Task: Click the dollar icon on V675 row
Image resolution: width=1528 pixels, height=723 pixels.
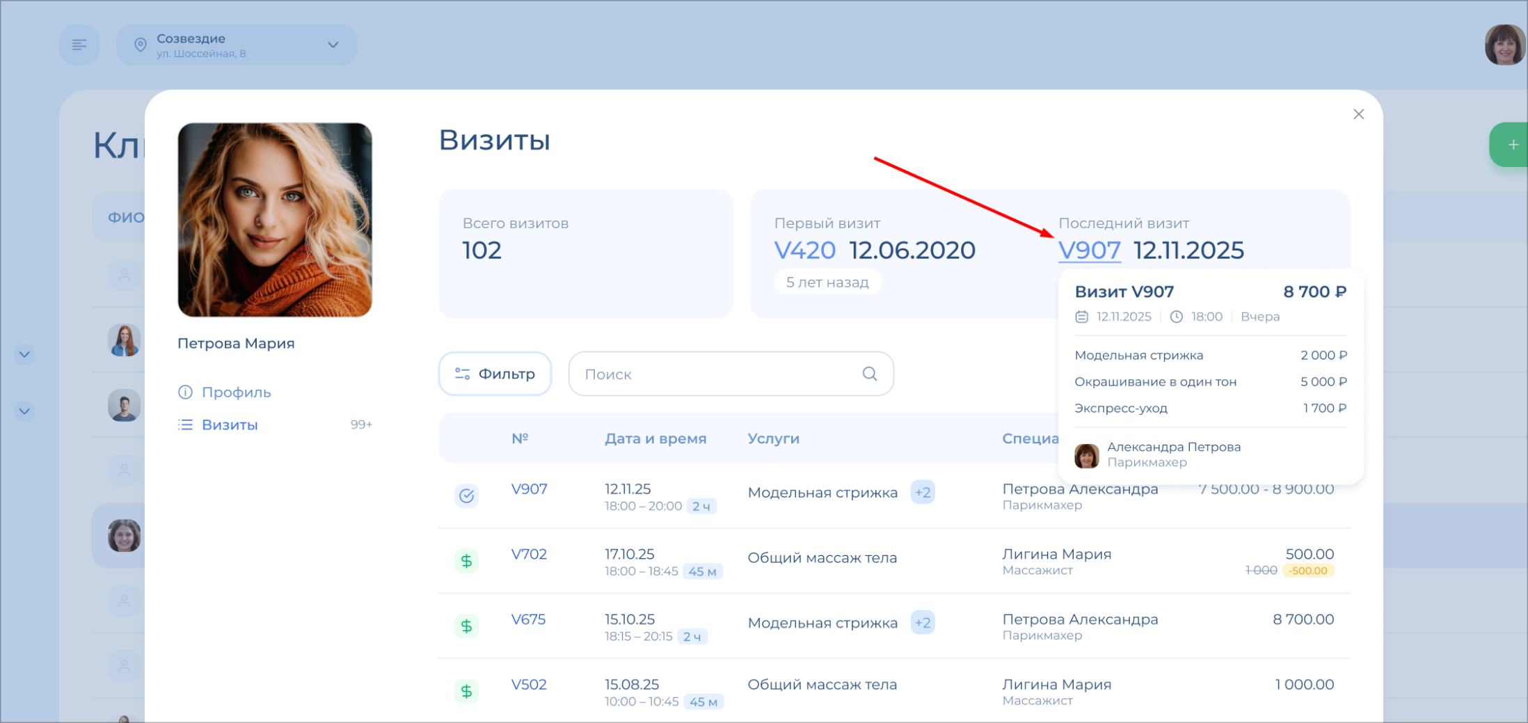Action: tap(466, 626)
